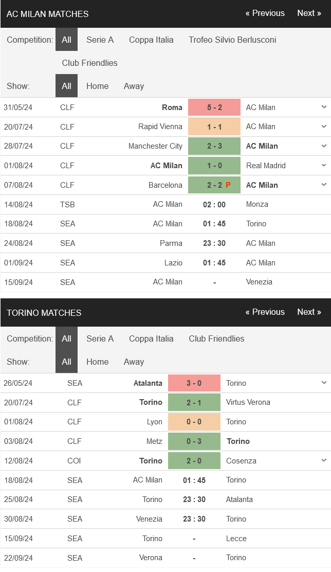Expand the Rapid Vienna match row chevron

tap(324, 126)
